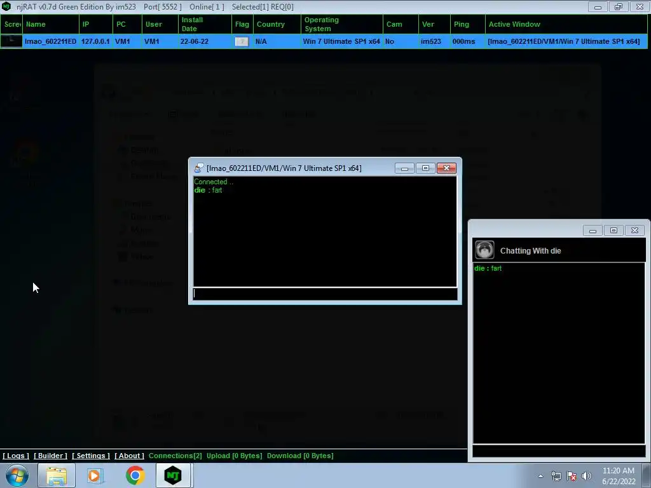Sort by Operating System column header

point(342,24)
